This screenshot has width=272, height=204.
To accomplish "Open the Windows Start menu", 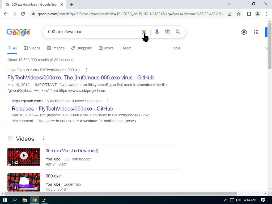I will coord(5,200).
